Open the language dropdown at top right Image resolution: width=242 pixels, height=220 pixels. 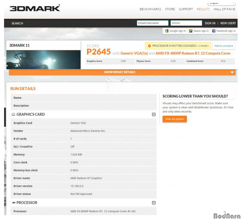click(221, 3)
